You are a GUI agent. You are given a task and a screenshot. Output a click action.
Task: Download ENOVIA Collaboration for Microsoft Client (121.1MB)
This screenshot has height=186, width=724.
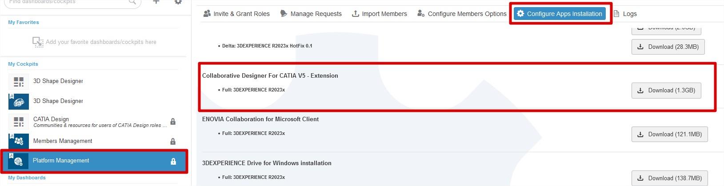tap(669, 135)
